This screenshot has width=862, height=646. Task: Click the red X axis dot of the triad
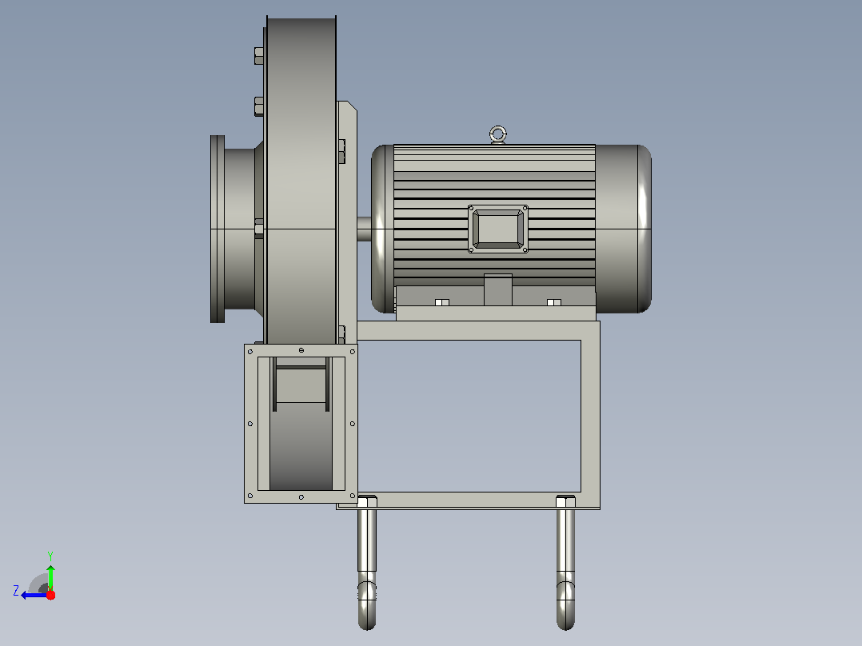[x=50, y=595]
